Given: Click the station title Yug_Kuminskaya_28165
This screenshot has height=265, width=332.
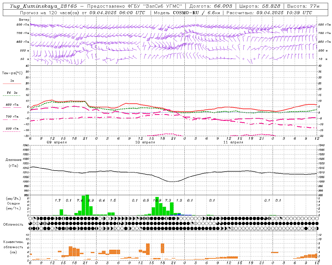Looking at the screenshot, I should tap(44, 6).
